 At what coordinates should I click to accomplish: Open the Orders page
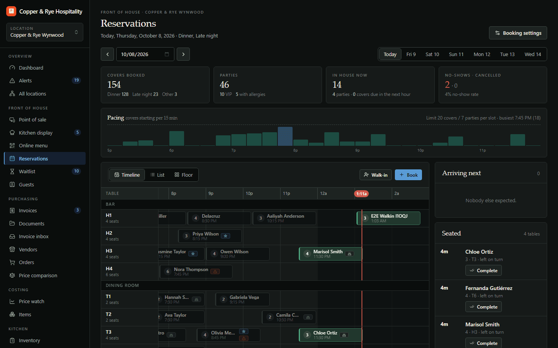(45, 262)
